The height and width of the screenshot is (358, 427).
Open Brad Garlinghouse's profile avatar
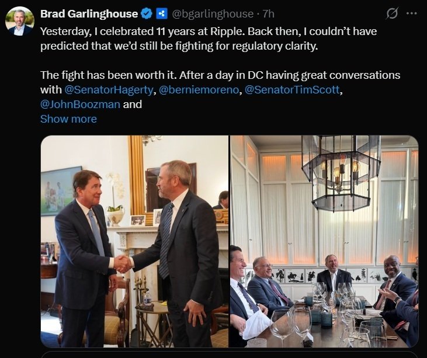tap(19, 21)
